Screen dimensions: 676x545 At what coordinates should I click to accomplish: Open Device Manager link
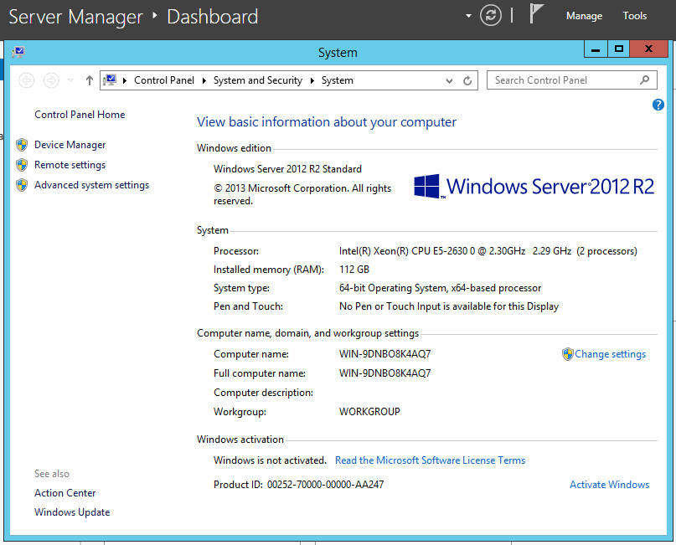[70, 145]
